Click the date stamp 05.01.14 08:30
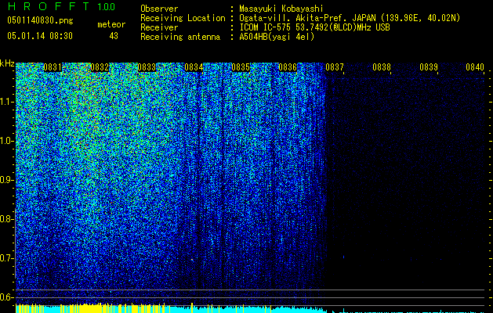493x313 pixels. (40, 36)
